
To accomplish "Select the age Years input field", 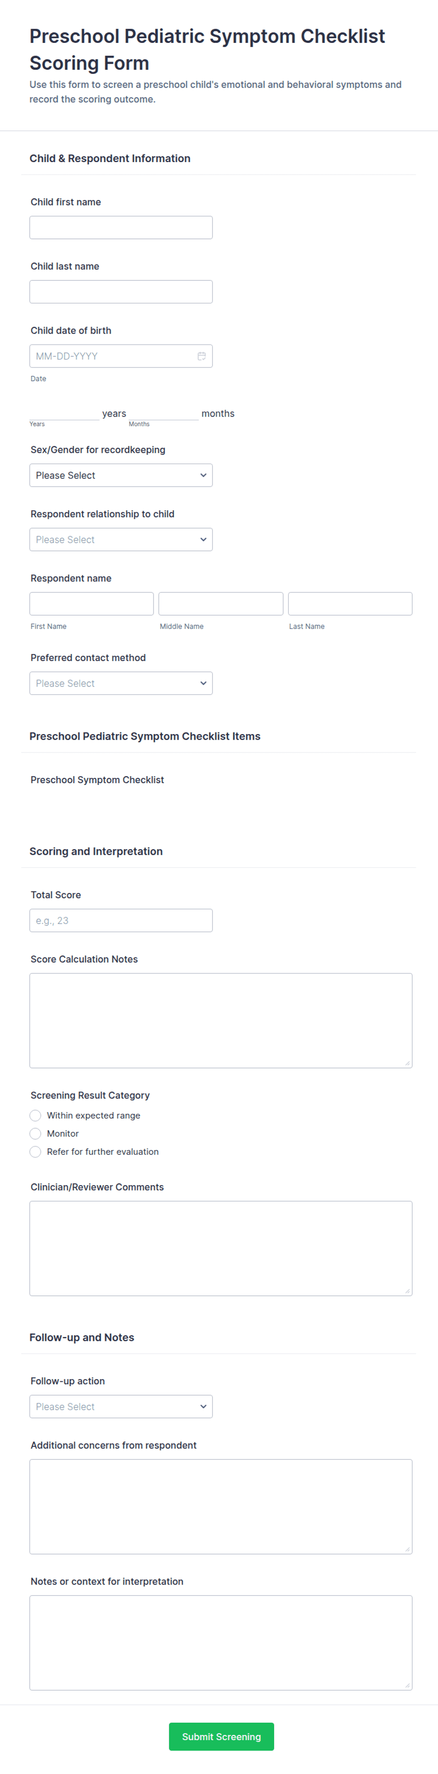I will [64, 413].
